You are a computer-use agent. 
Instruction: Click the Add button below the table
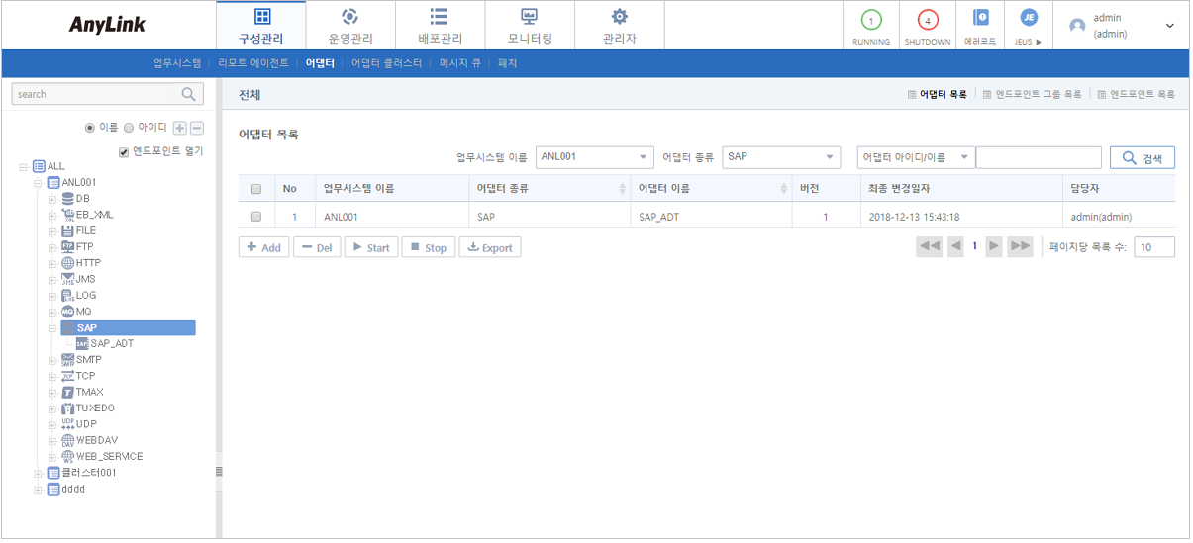point(263,247)
